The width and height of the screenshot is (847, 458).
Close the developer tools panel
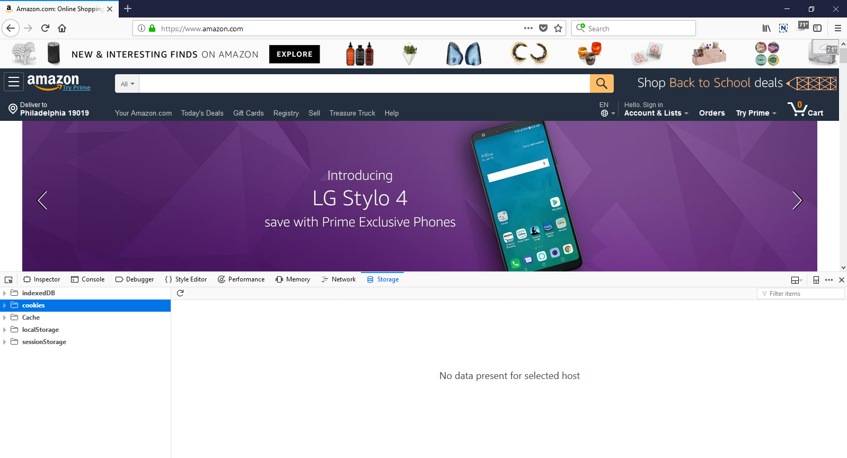tap(842, 280)
